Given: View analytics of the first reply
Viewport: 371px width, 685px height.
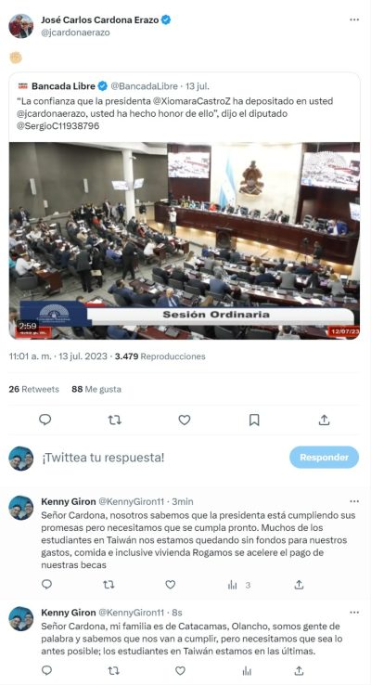Looking at the screenshot, I should pyautogui.click(x=238, y=585).
